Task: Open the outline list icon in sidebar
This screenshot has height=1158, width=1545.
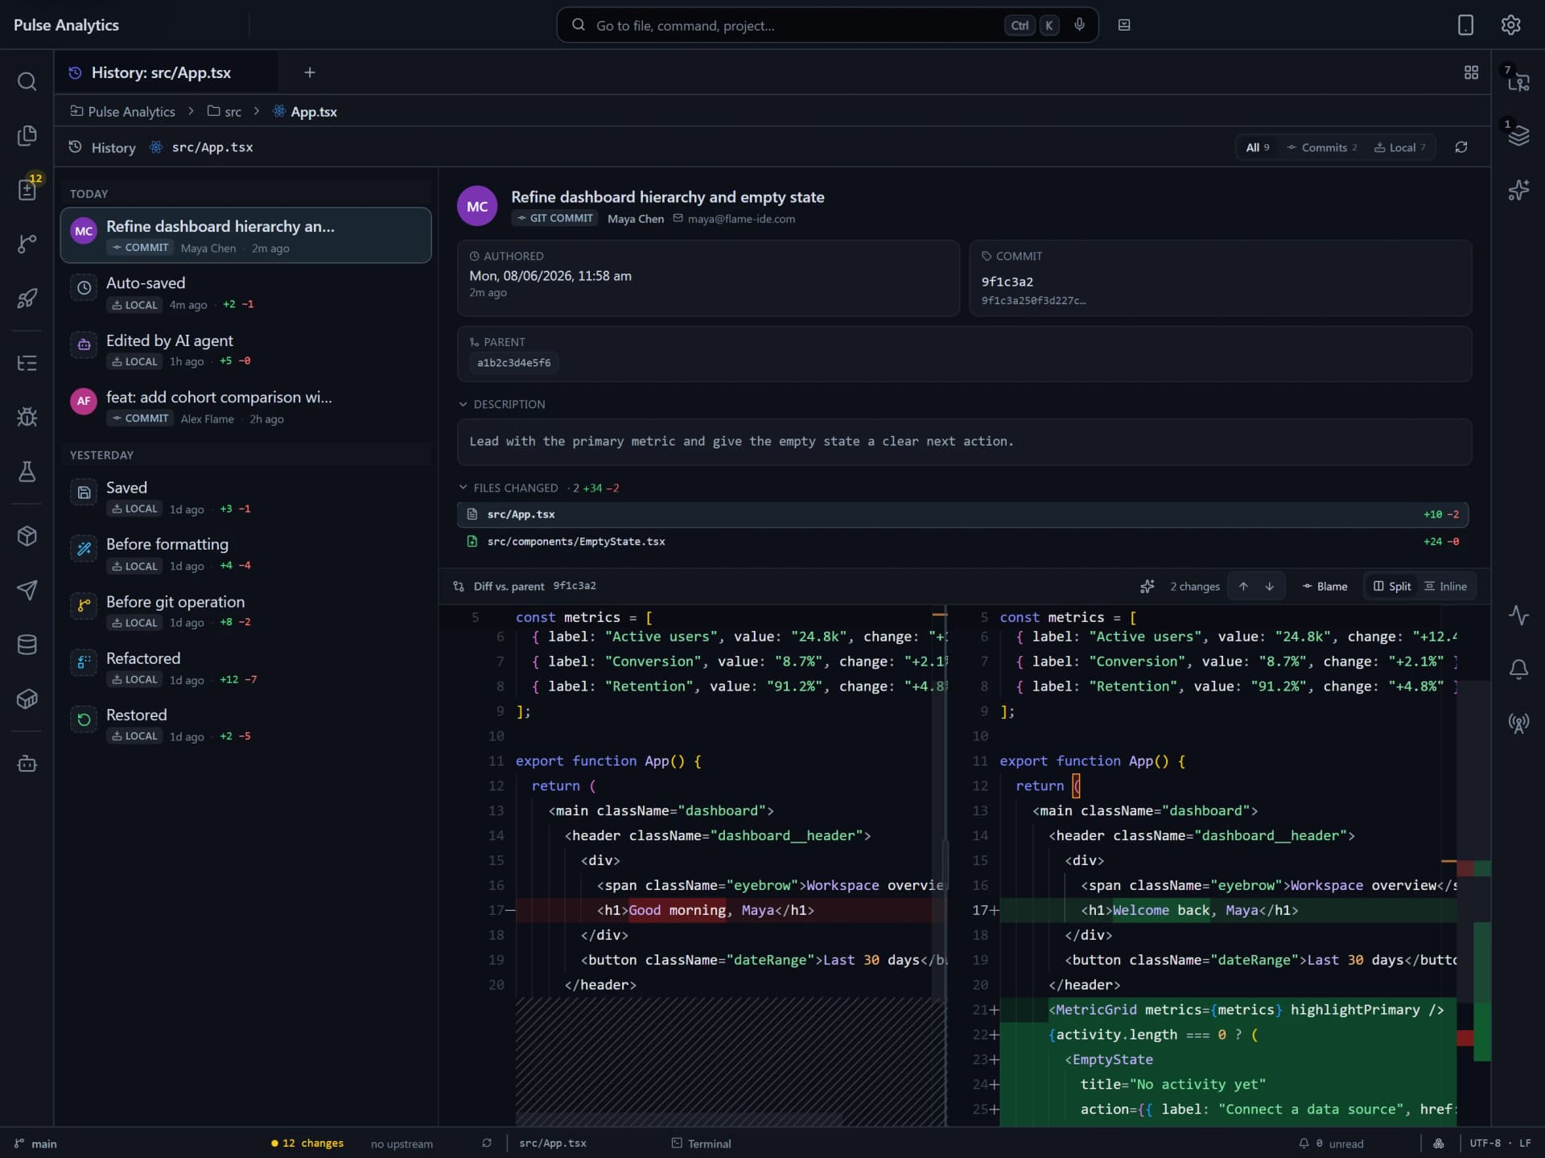Action: coord(27,363)
